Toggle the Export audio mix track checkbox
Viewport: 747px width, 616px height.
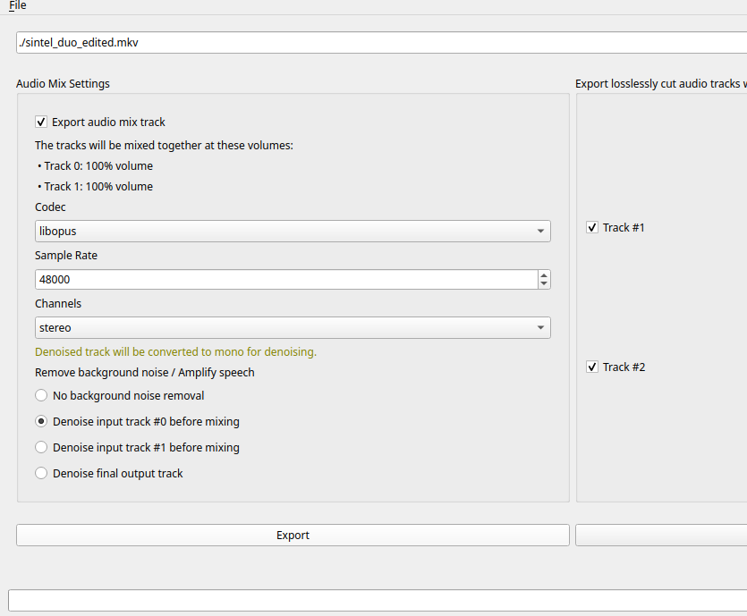(x=41, y=122)
